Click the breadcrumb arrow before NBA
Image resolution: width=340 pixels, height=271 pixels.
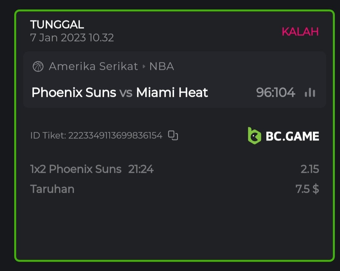tap(144, 67)
